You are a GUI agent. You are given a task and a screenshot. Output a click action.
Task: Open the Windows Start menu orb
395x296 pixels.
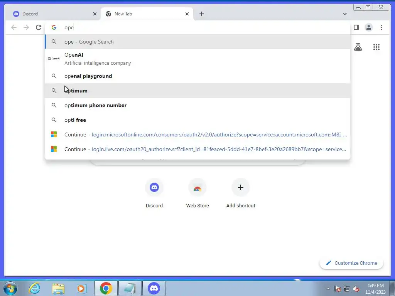pyautogui.click(x=10, y=288)
